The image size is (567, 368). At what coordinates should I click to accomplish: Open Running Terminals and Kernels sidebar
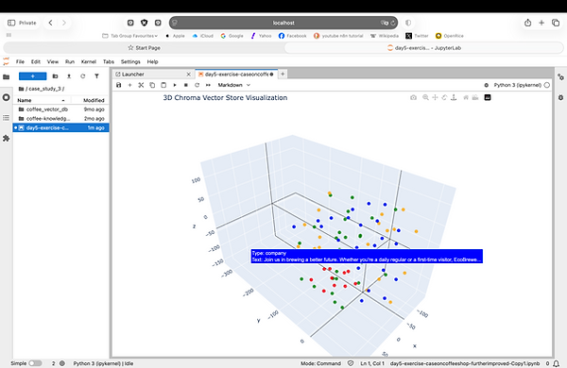coord(7,97)
